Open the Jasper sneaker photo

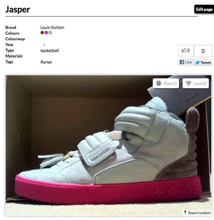[109, 145]
